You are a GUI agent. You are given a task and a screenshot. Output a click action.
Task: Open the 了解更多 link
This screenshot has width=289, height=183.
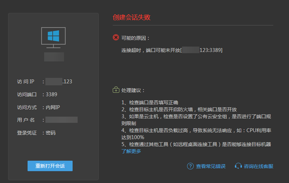131,151
